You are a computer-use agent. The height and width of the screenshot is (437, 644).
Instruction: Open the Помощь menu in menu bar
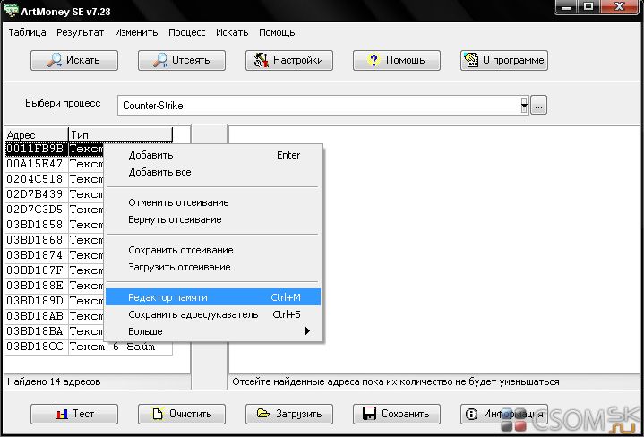pos(277,32)
